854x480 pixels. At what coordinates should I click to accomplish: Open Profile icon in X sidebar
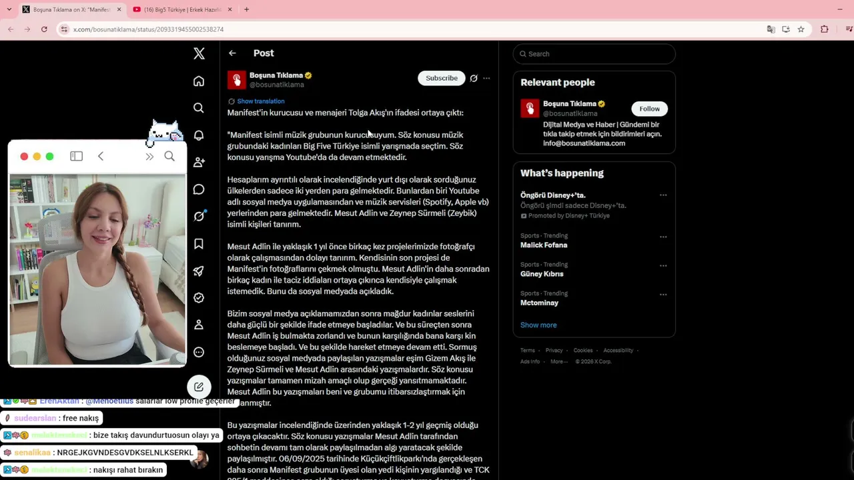click(199, 325)
